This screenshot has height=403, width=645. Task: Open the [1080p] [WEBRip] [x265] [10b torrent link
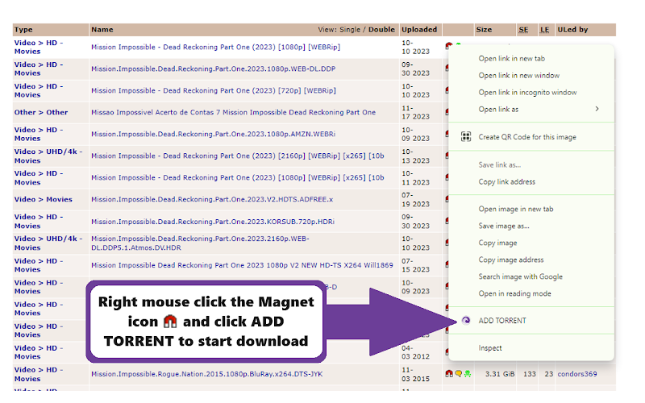pos(238,177)
